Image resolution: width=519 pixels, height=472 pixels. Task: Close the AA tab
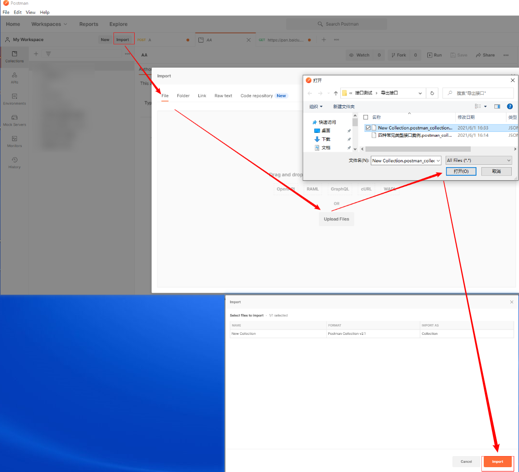[249, 40]
